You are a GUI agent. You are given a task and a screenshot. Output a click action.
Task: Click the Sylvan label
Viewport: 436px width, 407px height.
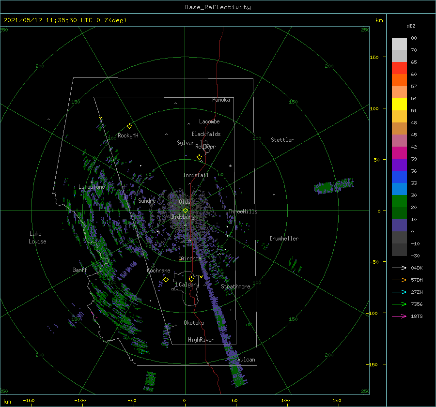click(x=186, y=143)
